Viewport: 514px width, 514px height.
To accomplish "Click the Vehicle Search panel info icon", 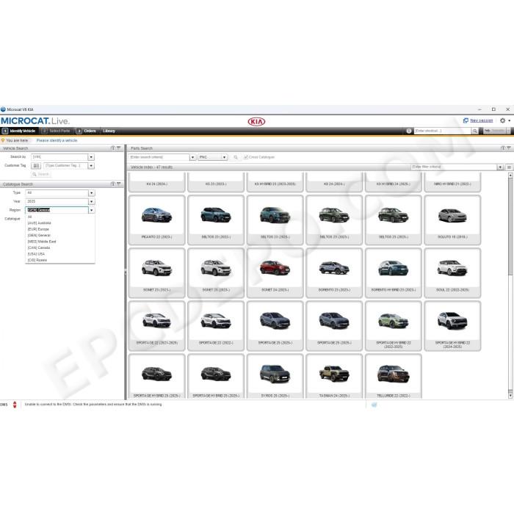I will click(x=113, y=148).
